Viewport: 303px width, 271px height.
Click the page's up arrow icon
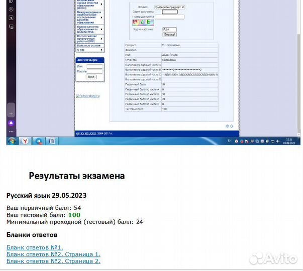(232, 126)
